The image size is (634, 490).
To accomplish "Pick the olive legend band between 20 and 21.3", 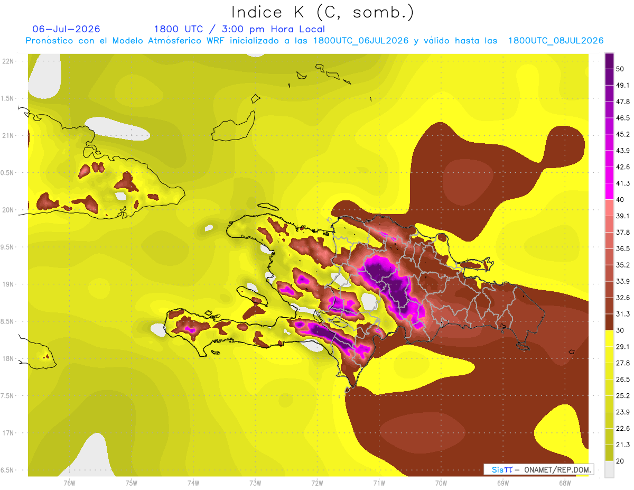I will (609, 453).
